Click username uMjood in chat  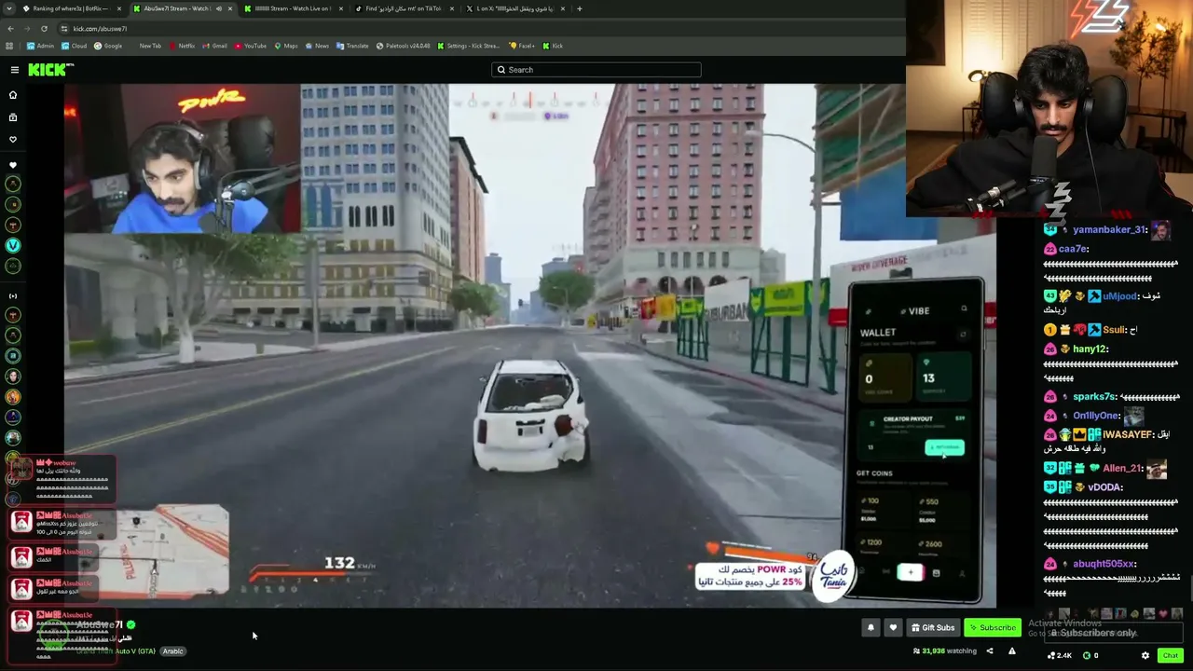click(1119, 296)
